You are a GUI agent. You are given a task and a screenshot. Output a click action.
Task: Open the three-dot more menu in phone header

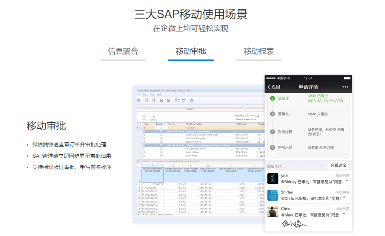pos(345,87)
